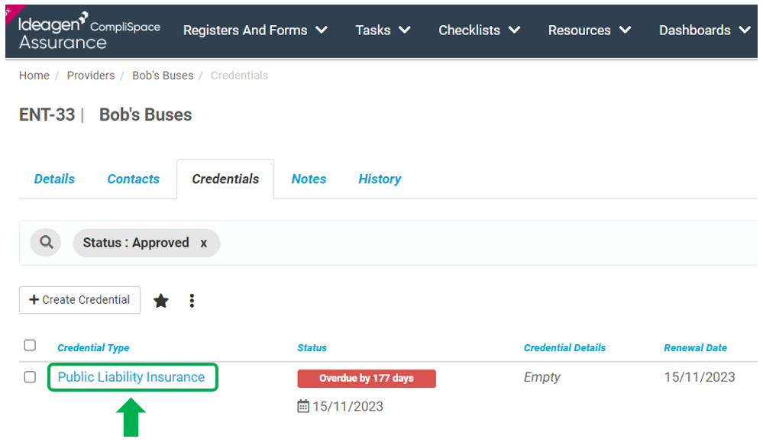Switch to the Notes tab
The height and width of the screenshot is (442, 763).
pos(309,179)
